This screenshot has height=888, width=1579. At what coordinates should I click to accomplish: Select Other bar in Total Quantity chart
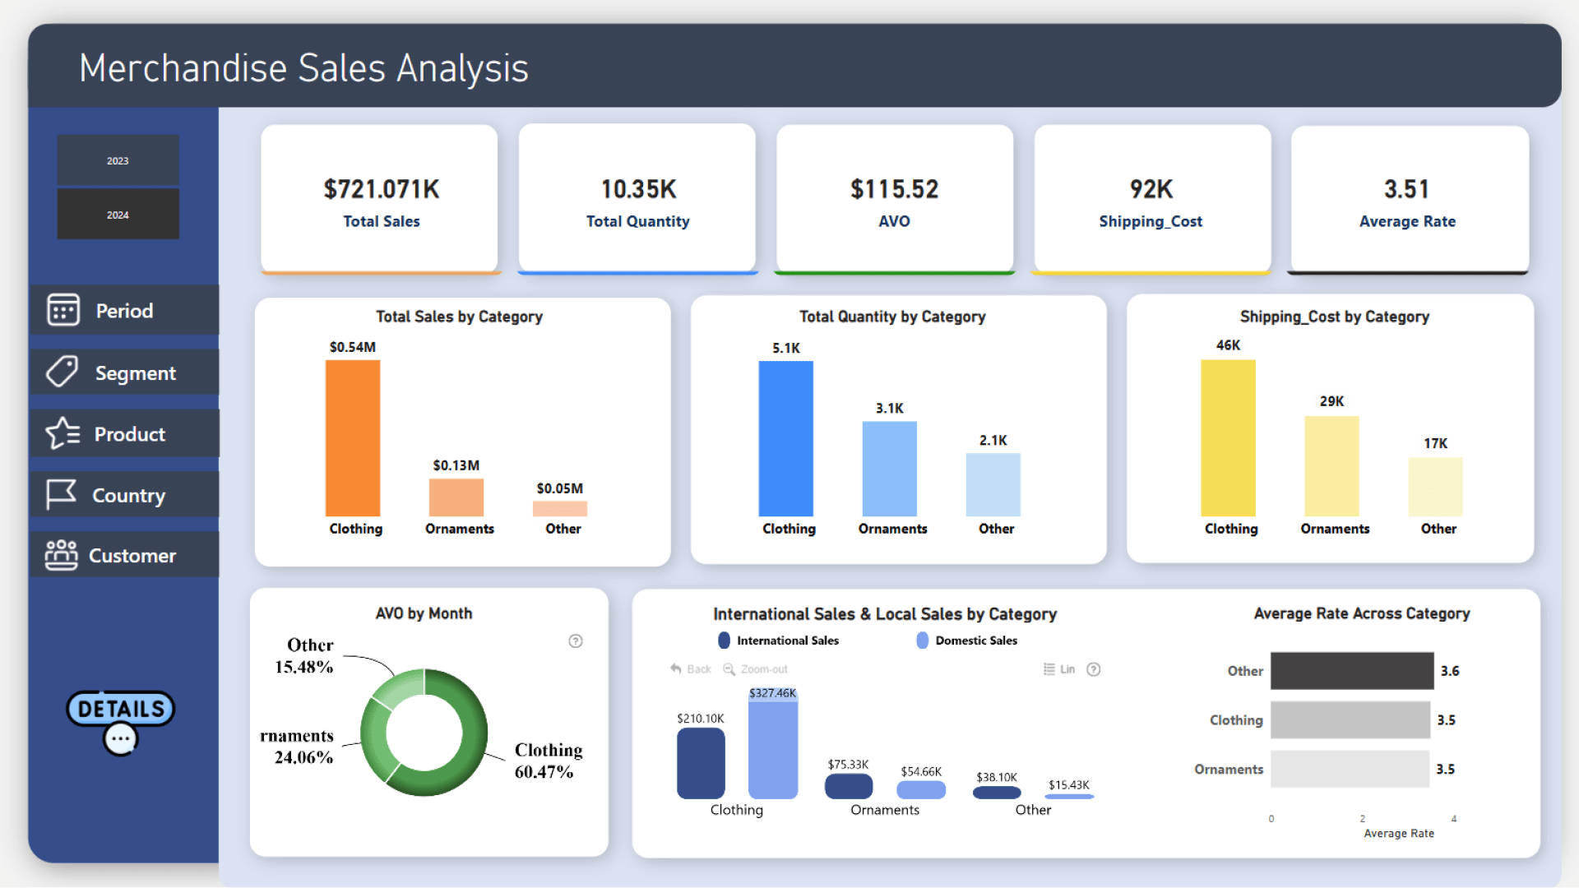click(993, 485)
